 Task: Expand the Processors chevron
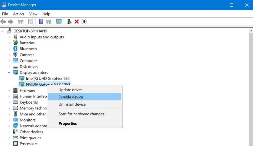tap(9, 144)
